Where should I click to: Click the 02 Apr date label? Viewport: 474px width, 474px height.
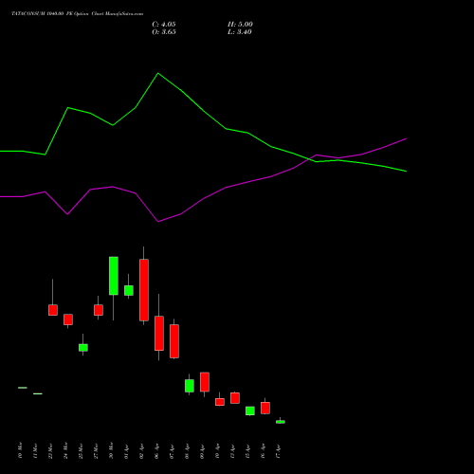click(141, 451)
